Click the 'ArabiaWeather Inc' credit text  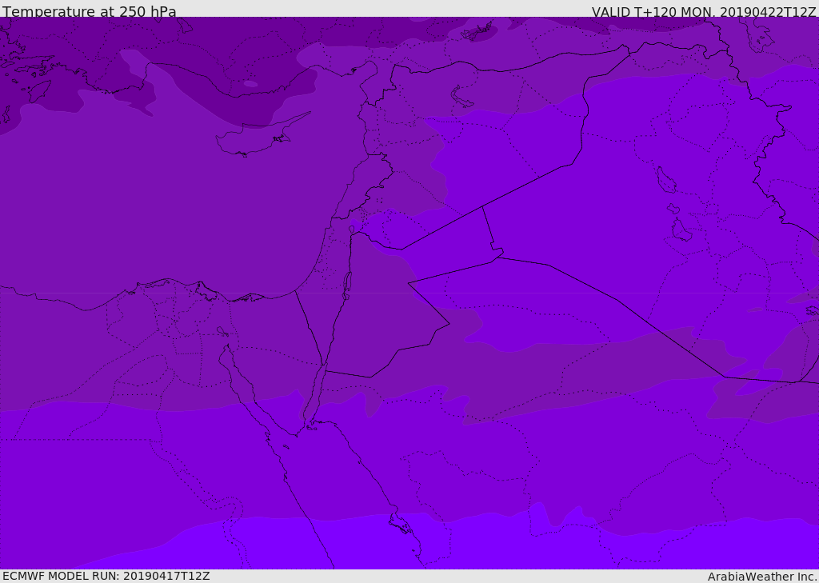point(761,577)
